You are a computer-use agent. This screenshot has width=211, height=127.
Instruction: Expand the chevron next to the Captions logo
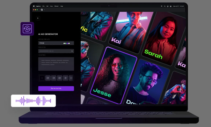44,10
